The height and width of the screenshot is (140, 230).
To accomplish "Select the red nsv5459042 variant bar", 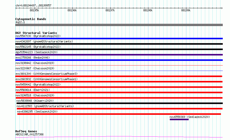I will pos(119,87).
